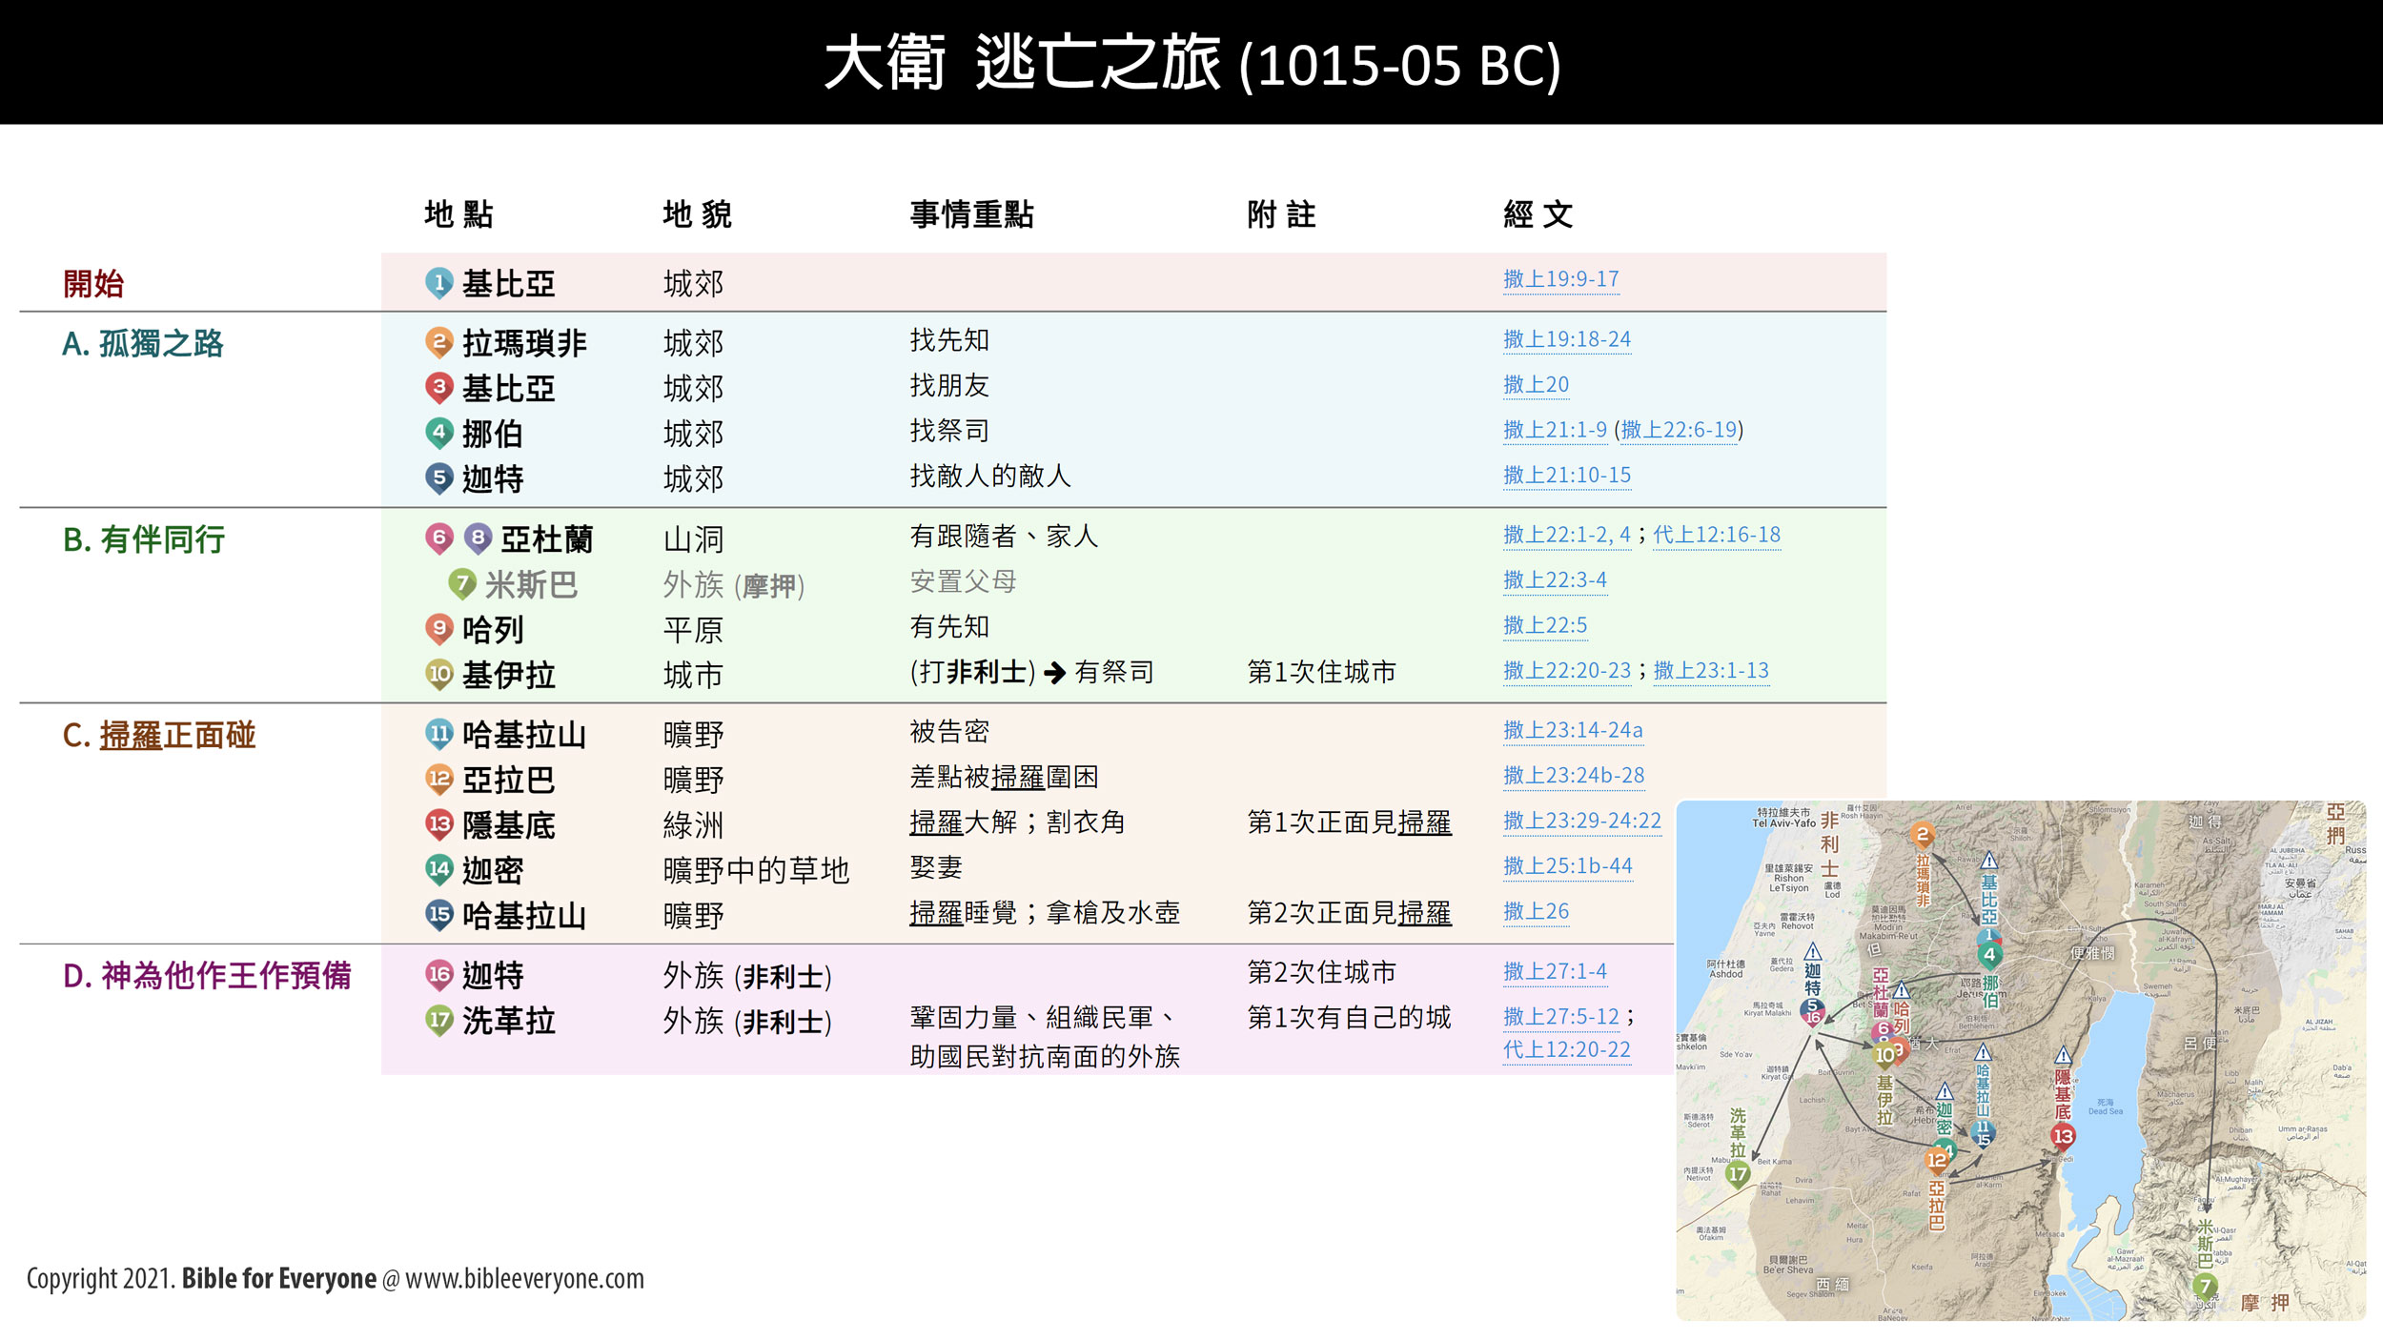Open the 代上12:16-18 scripture link
This screenshot has height=1340, width=2383.
pyautogui.click(x=1716, y=535)
